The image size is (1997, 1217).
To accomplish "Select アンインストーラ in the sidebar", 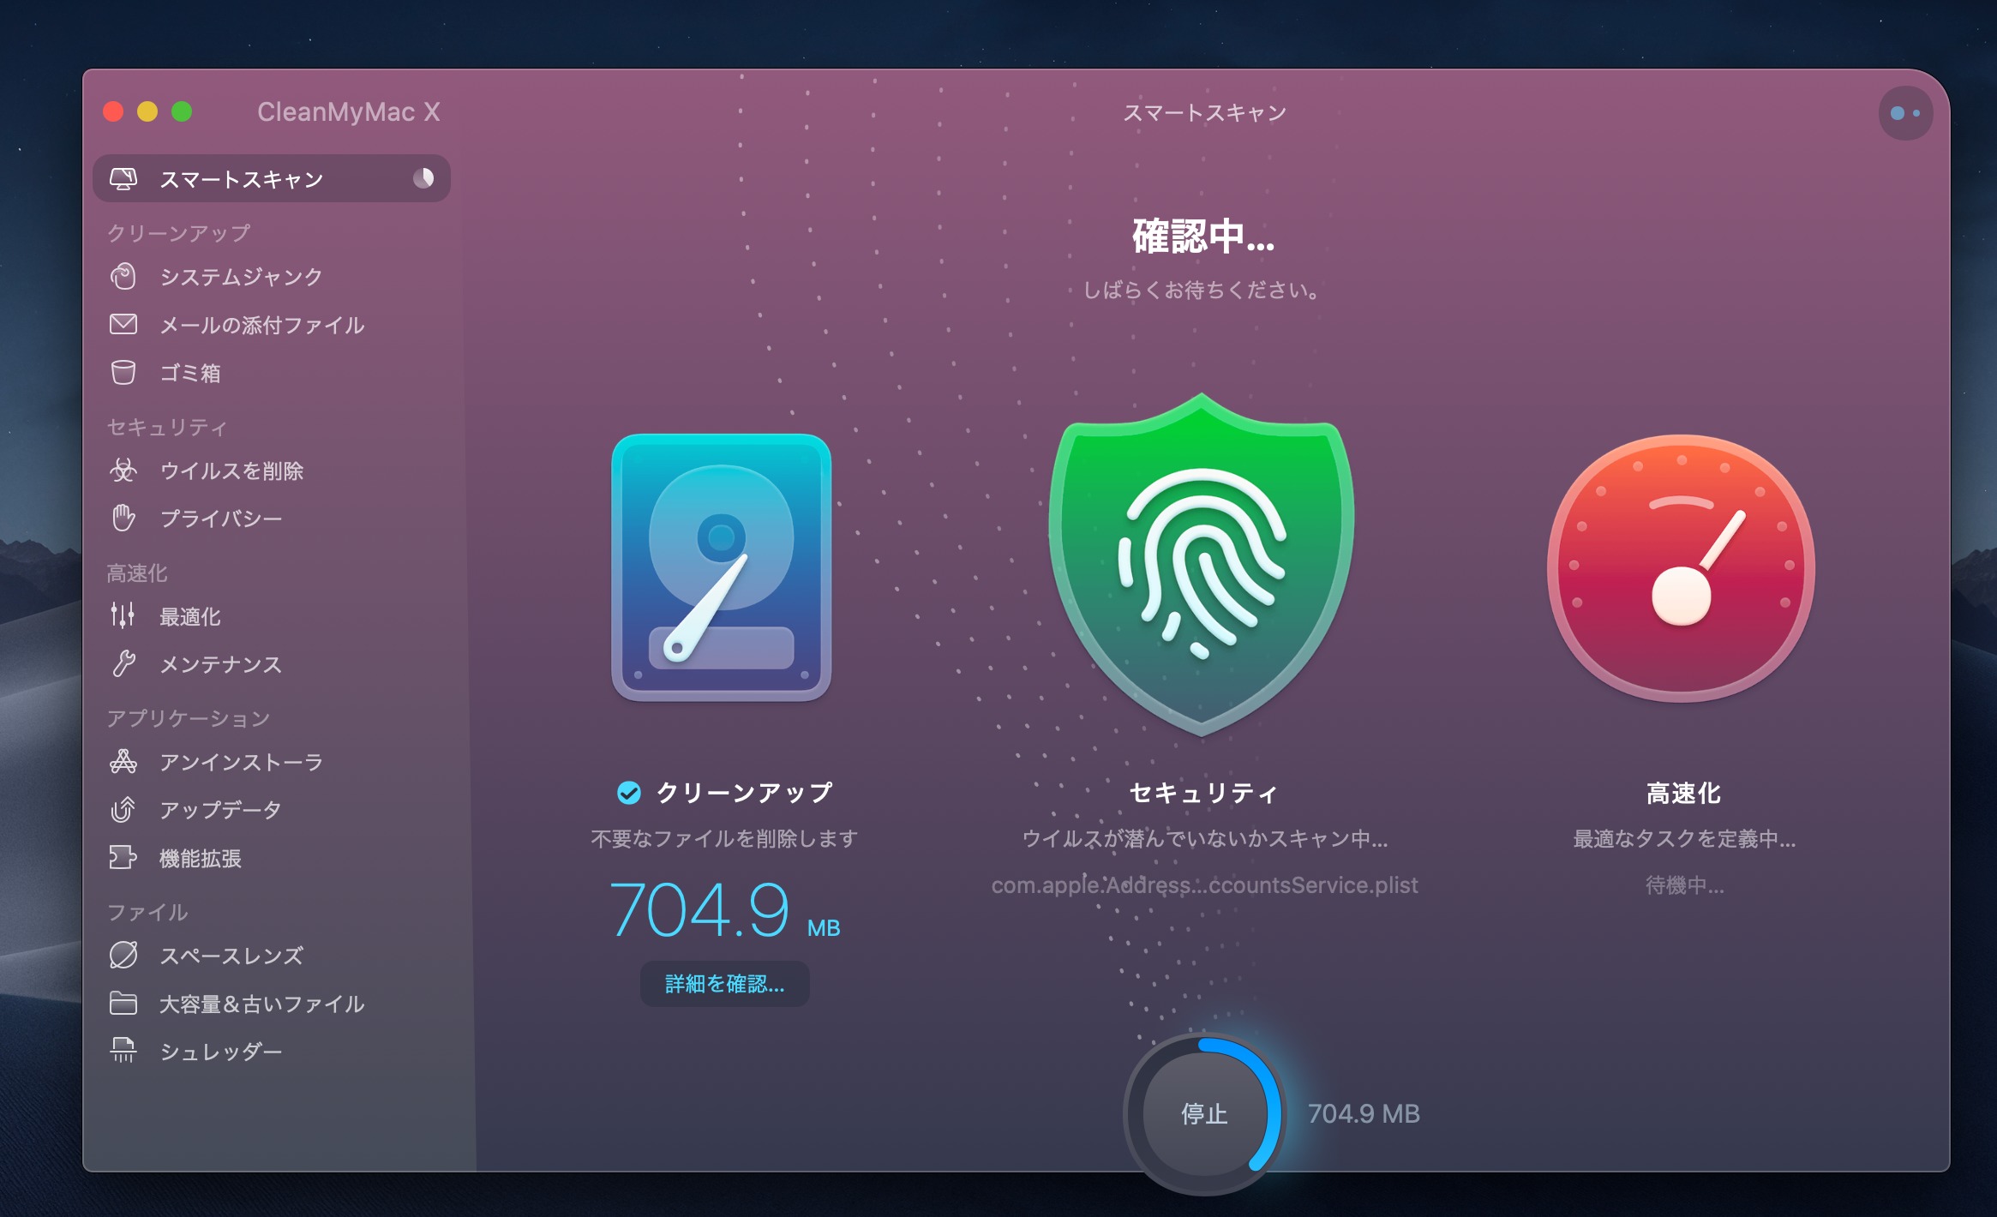I will [271, 761].
